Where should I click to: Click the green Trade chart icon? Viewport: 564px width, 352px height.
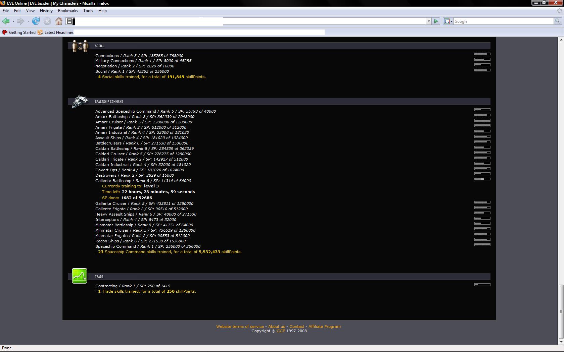point(80,276)
